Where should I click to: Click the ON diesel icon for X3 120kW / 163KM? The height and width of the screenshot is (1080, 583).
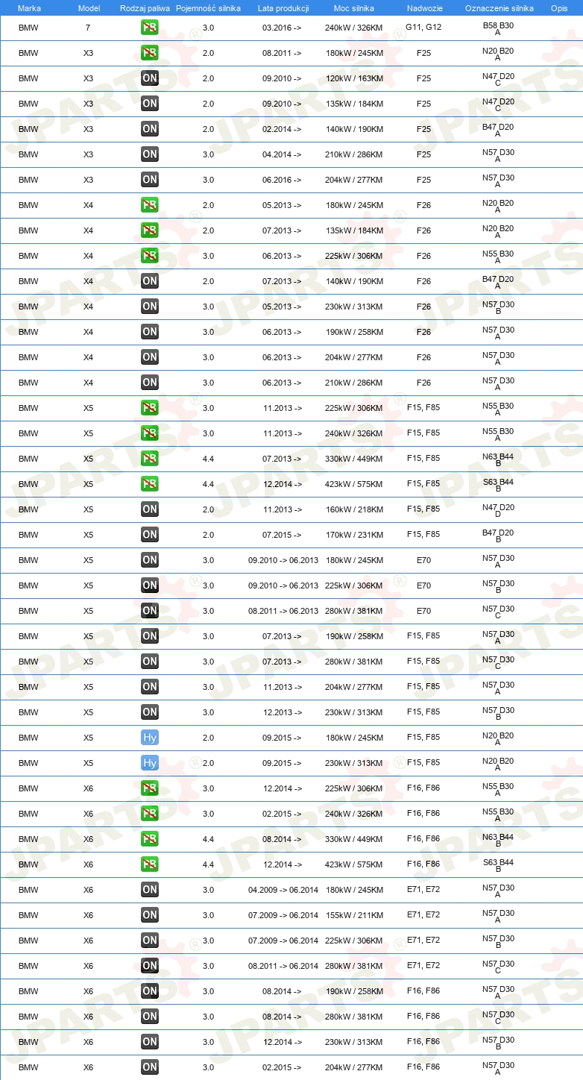pyautogui.click(x=150, y=78)
